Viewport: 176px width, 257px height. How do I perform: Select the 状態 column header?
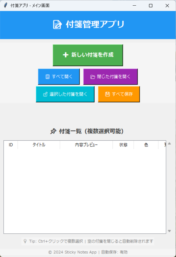pyautogui.click(x=123, y=145)
